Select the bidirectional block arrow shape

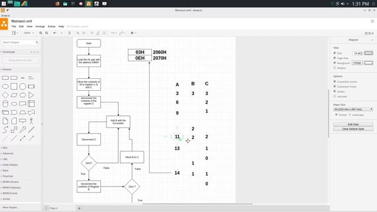(x=14, y=130)
